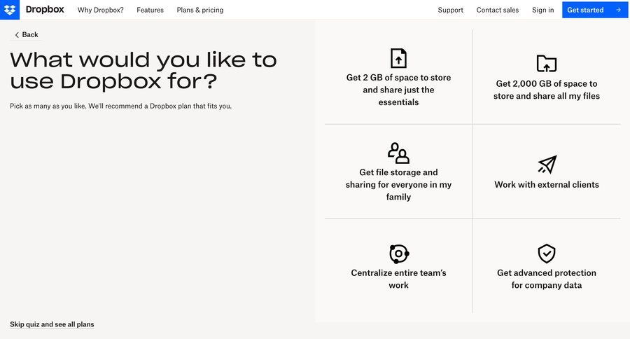The image size is (630, 339).
Task: Open the Features menu
Action: [150, 10]
